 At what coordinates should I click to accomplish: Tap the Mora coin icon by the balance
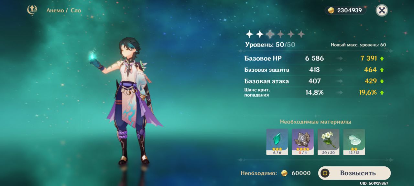coord(331,10)
